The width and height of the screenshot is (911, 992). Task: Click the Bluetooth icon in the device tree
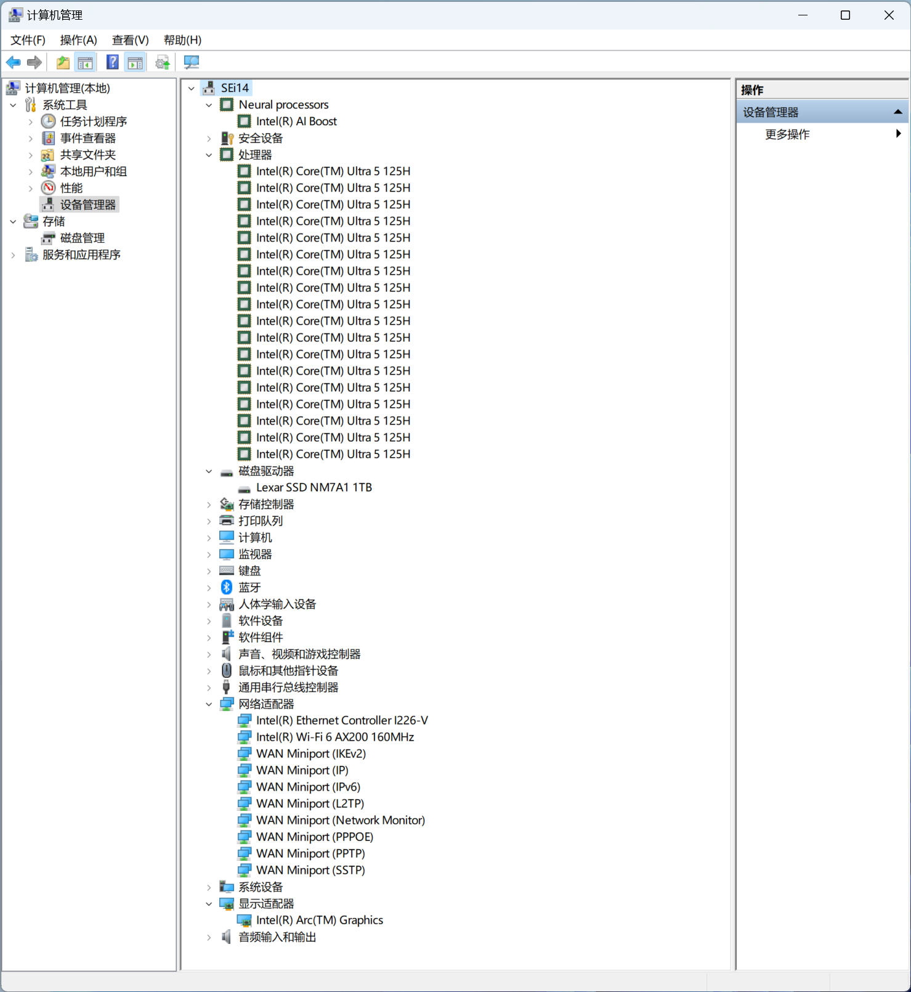click(227, 587)
